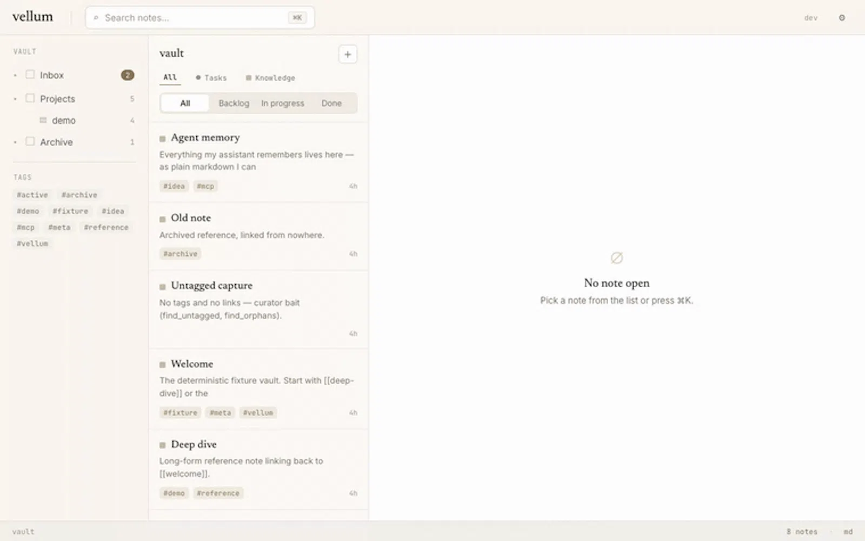Image resolution: width=865 pixels, height=541 pixels.
Task: Add a new note with plus button
Action: pos(348,54)
